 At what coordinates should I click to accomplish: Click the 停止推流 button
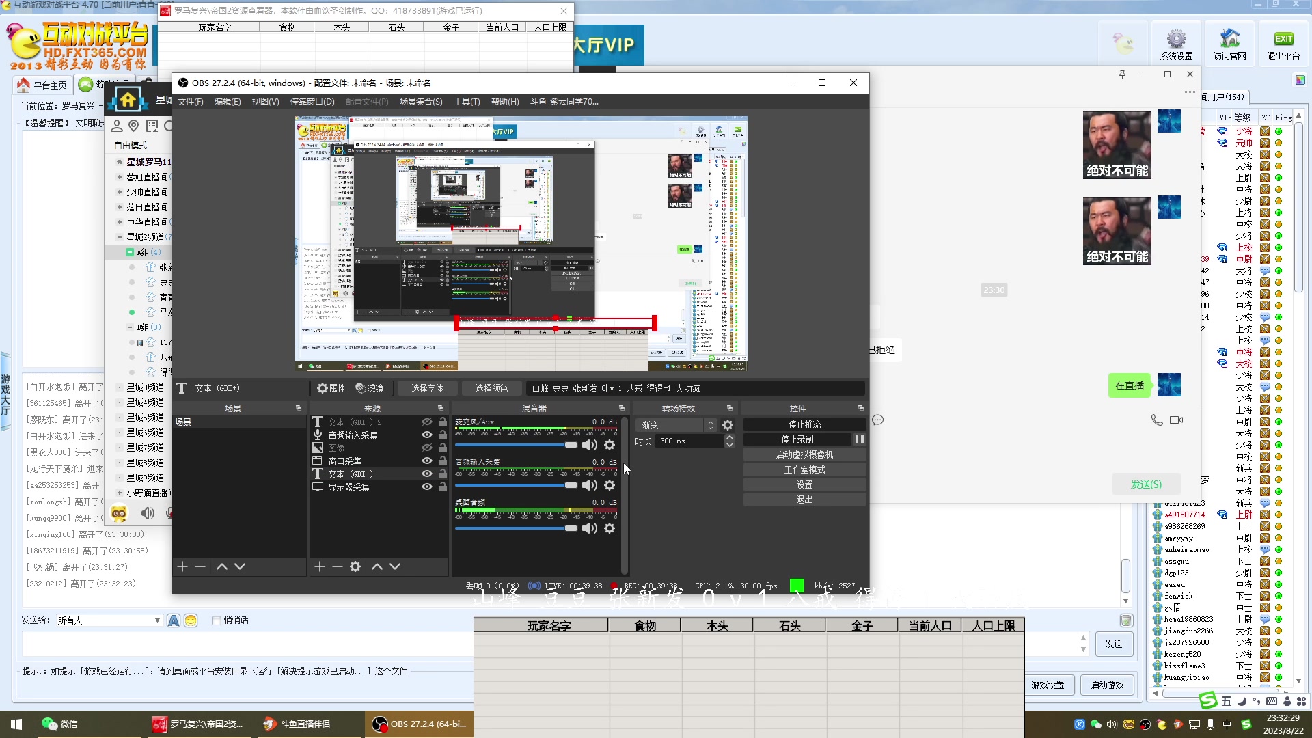point(804,424)
